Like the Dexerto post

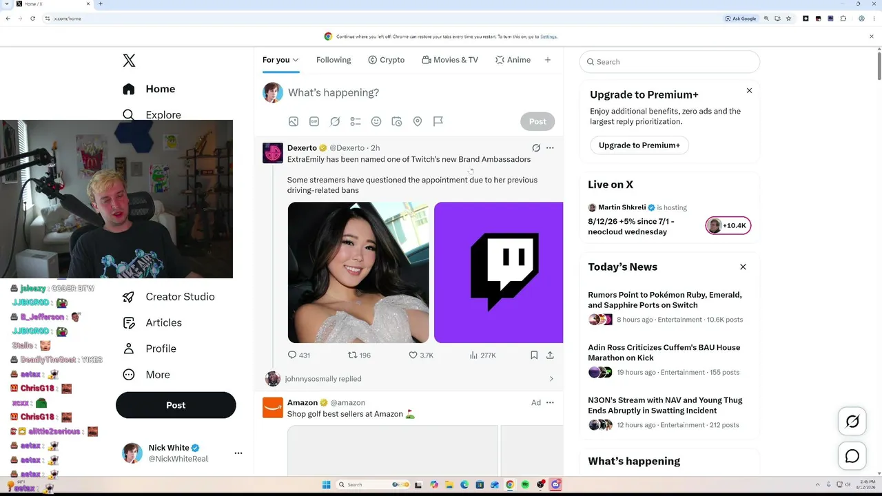(421, 355)
